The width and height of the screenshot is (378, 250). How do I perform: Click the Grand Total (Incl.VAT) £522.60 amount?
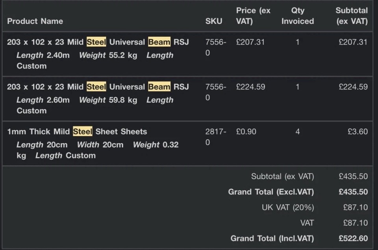pyautogui.click(x=353, y=239)
